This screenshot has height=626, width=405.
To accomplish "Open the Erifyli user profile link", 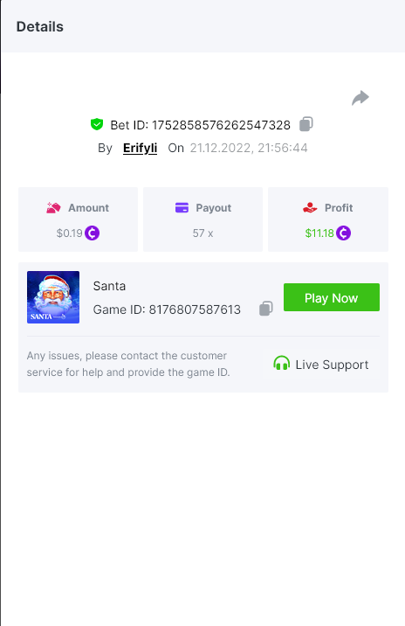I will (140, 148).
